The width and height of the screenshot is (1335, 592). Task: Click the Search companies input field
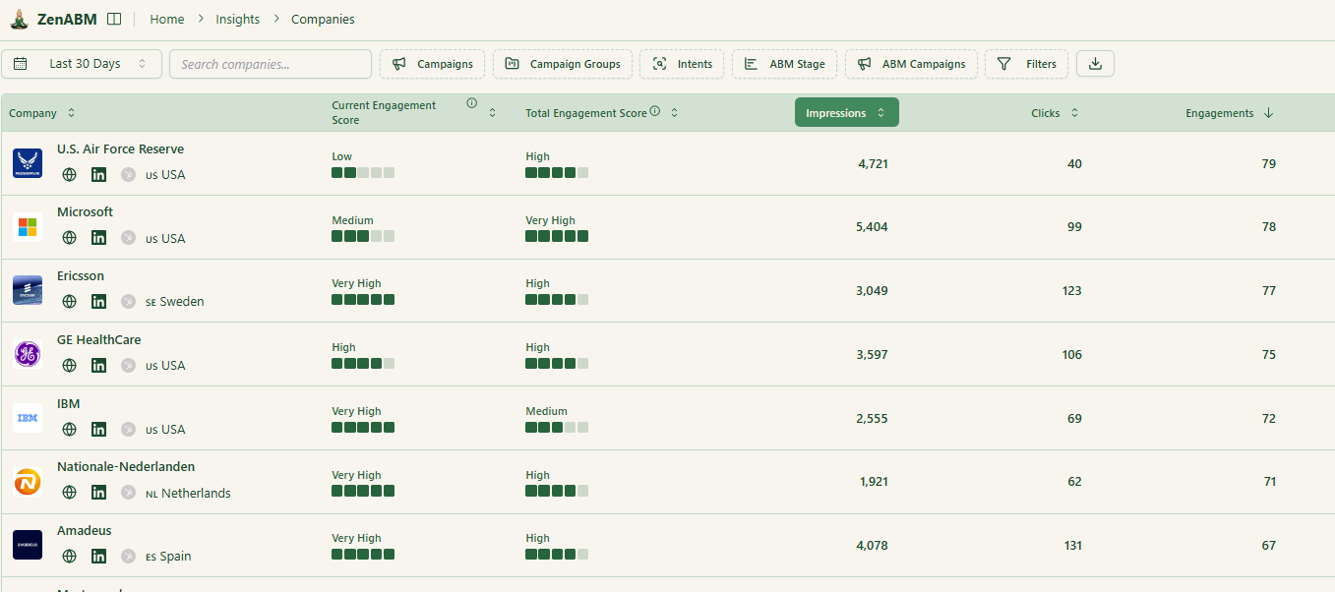click(270, 62)
